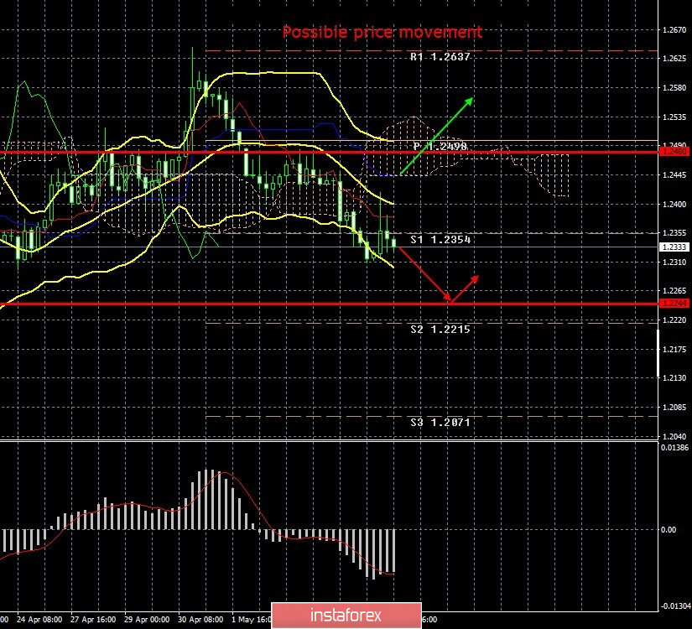
Task: Click the 0.01386 MACD scale value
Action: [x=674, y=448]
